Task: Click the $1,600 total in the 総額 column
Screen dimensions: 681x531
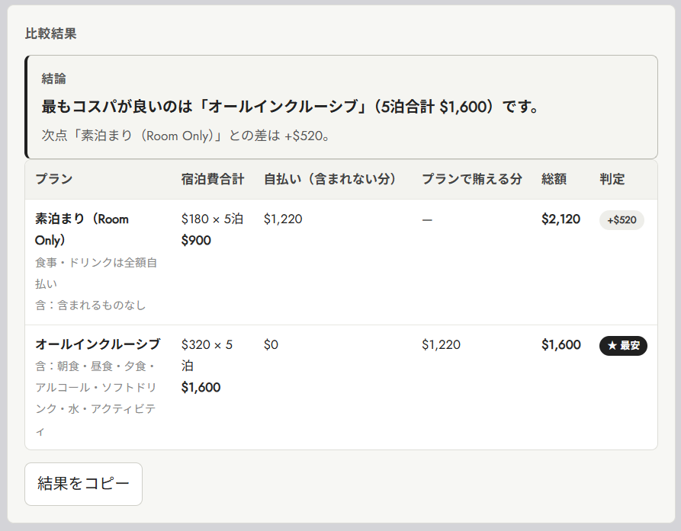Action: tap(561, 345)
